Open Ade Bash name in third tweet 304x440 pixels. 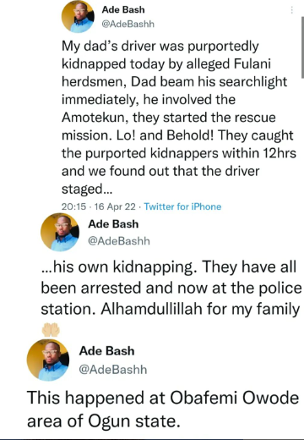[107, 351]
